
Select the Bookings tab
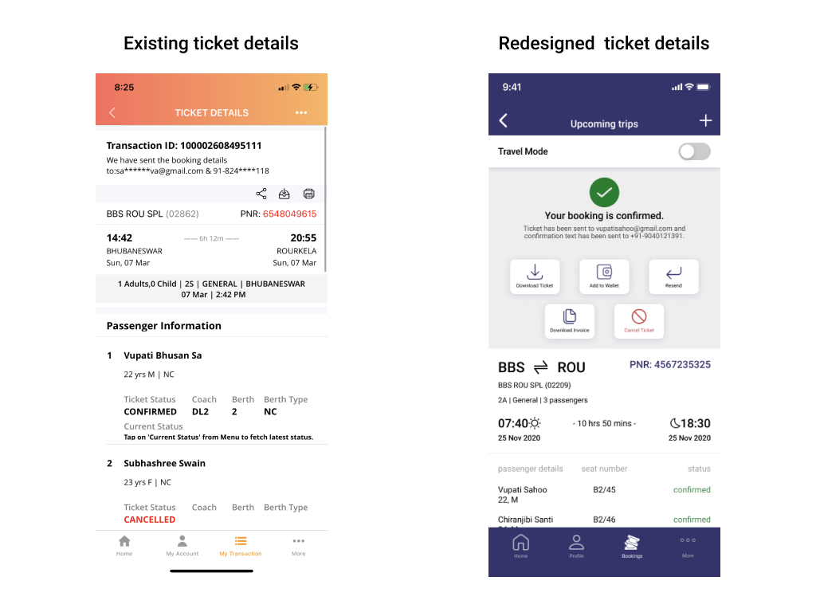[x=632, y=547]
